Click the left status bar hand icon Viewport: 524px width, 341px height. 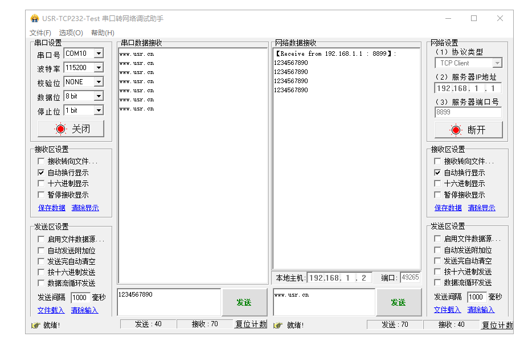36,325
